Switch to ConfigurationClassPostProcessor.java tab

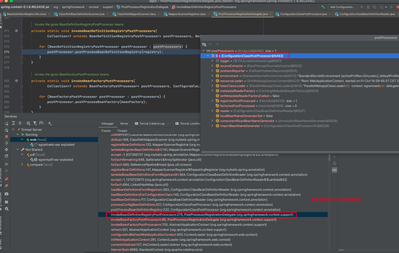[x=303, y=14]
